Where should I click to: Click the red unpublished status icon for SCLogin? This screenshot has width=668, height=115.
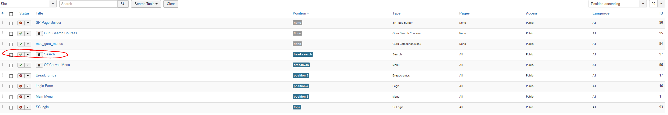point(21,107)
